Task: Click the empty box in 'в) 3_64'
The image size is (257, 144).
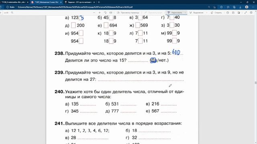Action: click(140, 18)
